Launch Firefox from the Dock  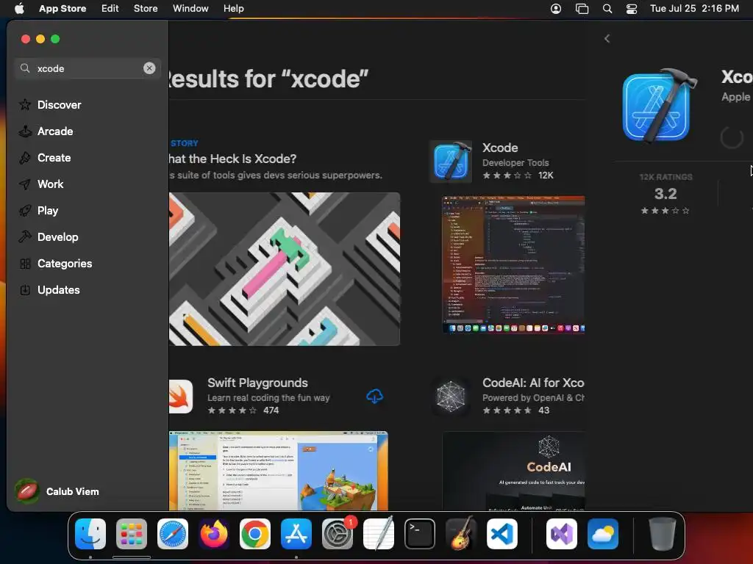[x=214, y=534]
